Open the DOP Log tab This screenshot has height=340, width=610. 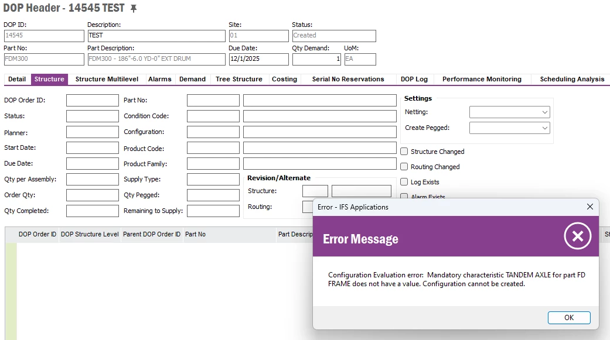[x=414, y=79]
